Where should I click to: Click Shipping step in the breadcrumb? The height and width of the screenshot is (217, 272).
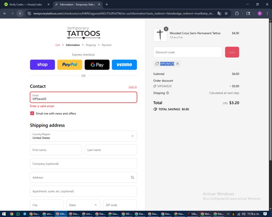(x=91, y=45)
